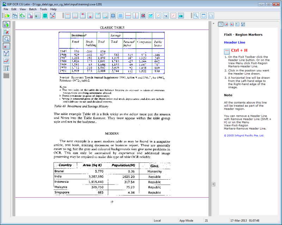Click the gray sidebar icon at bottom of left toolbar
This screenshot has width=282, height=225.
click(6, 75)
